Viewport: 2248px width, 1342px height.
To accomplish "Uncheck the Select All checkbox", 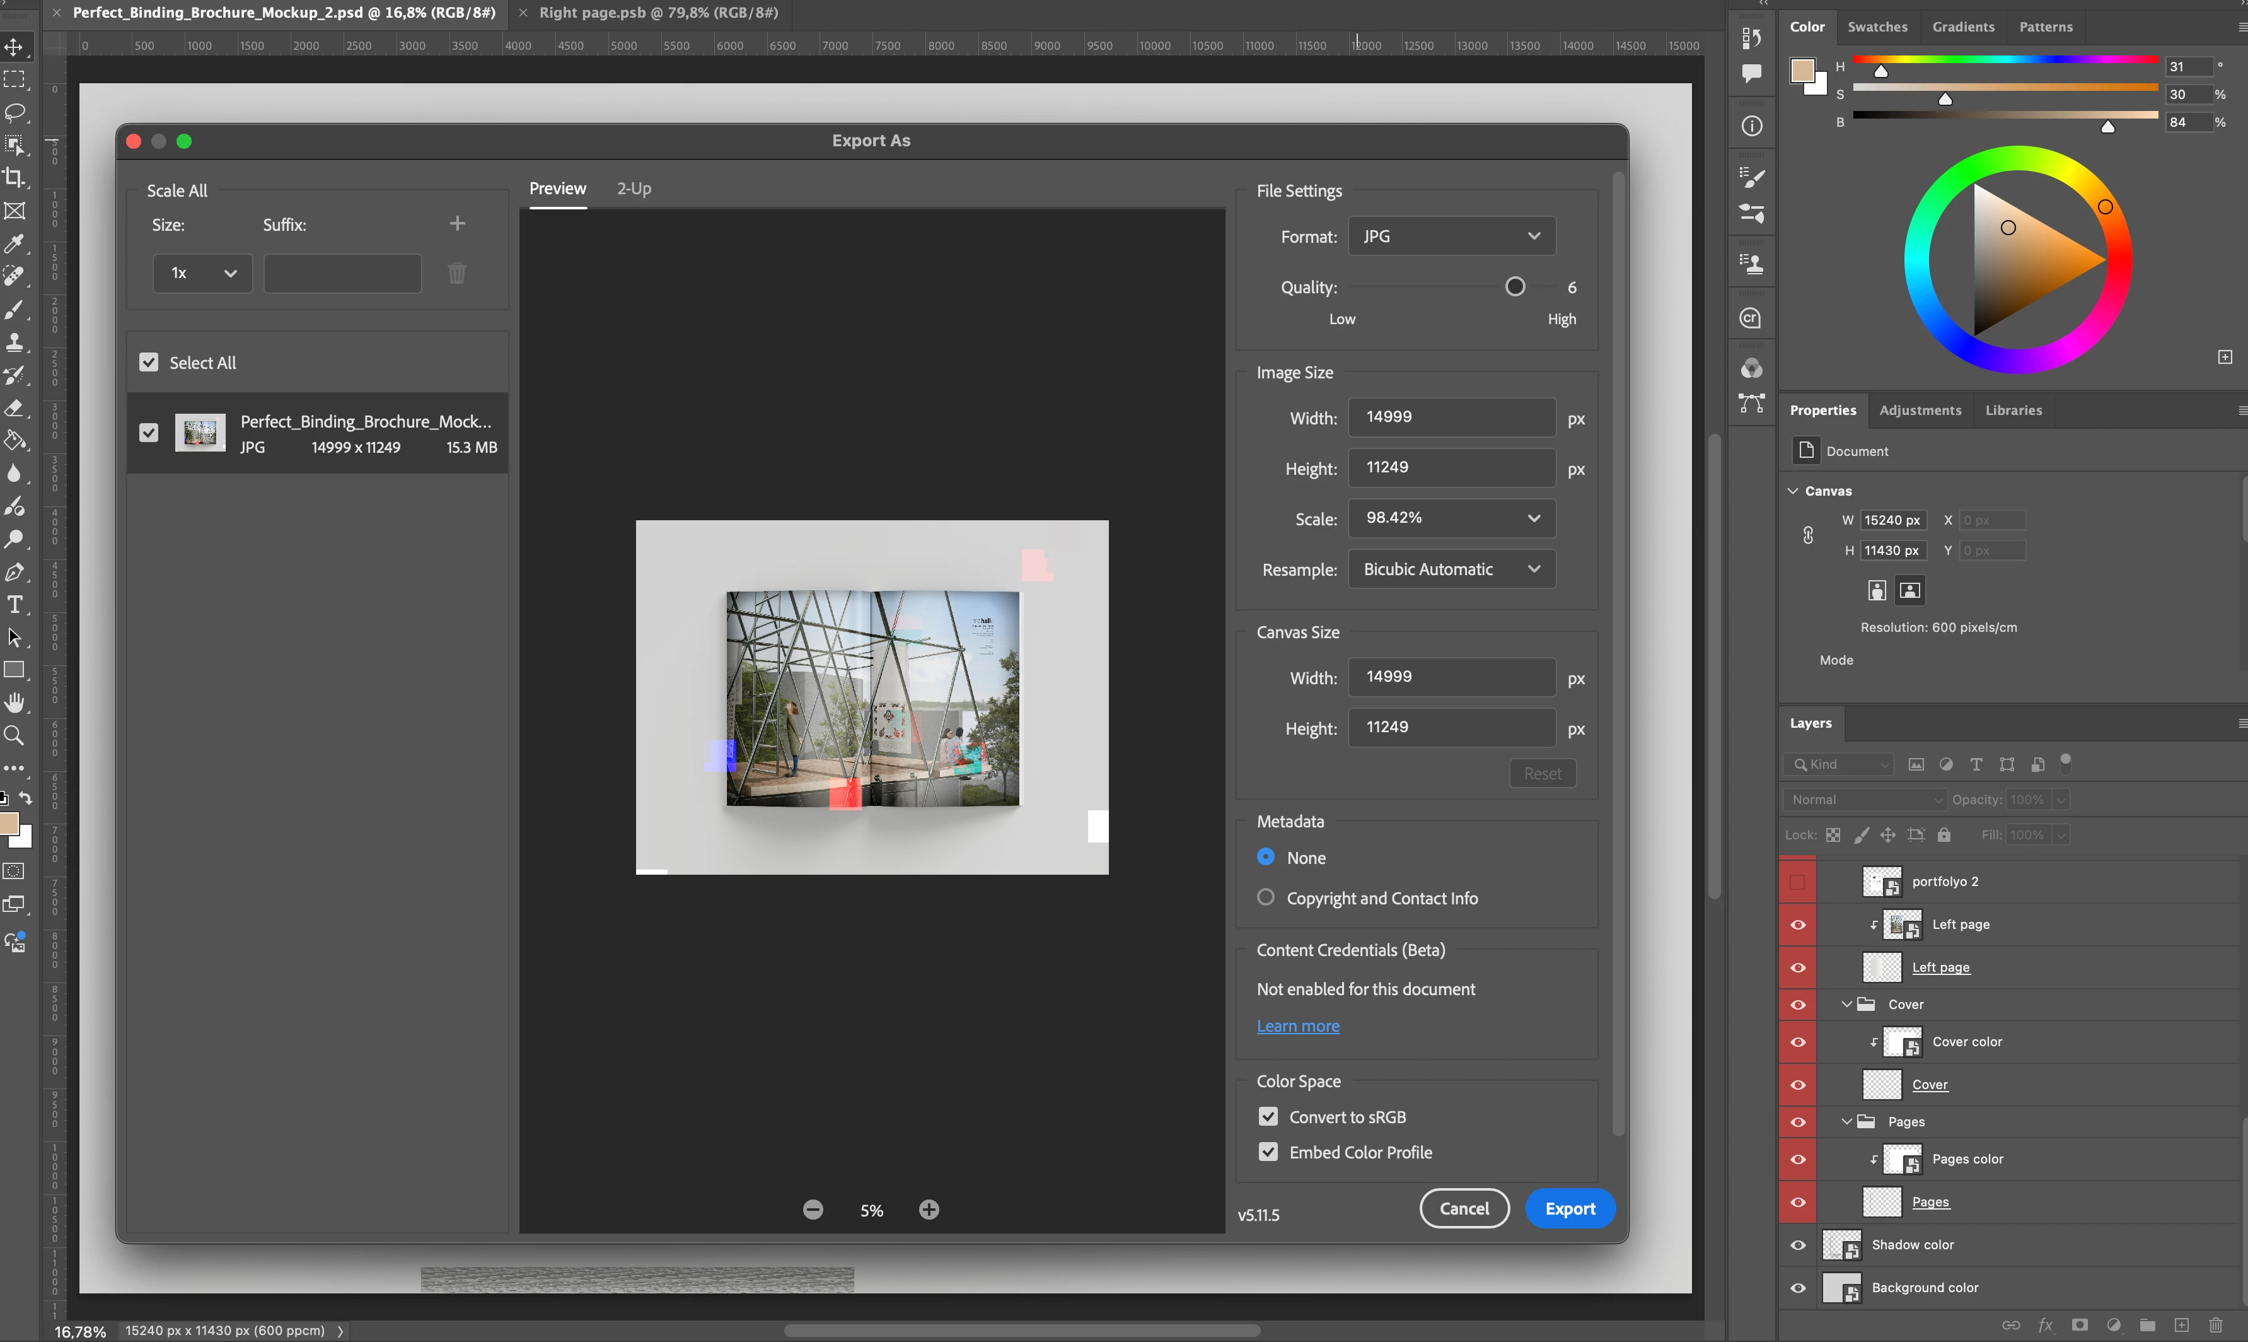I will click(149, 363).
